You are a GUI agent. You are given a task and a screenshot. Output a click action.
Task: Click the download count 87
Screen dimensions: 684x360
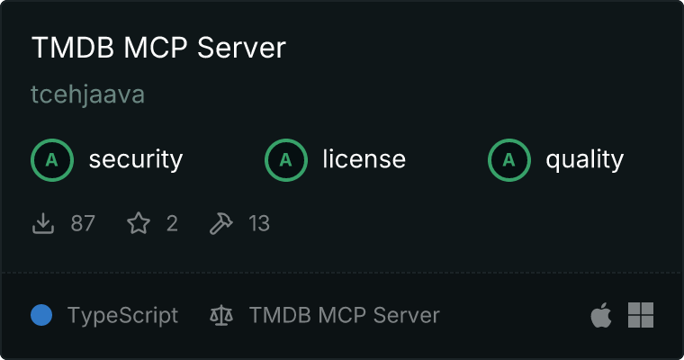[x=83, y=223]
